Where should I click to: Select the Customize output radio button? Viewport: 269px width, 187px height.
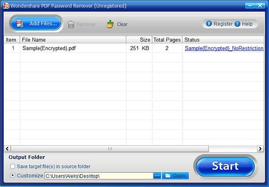(13, 176)
